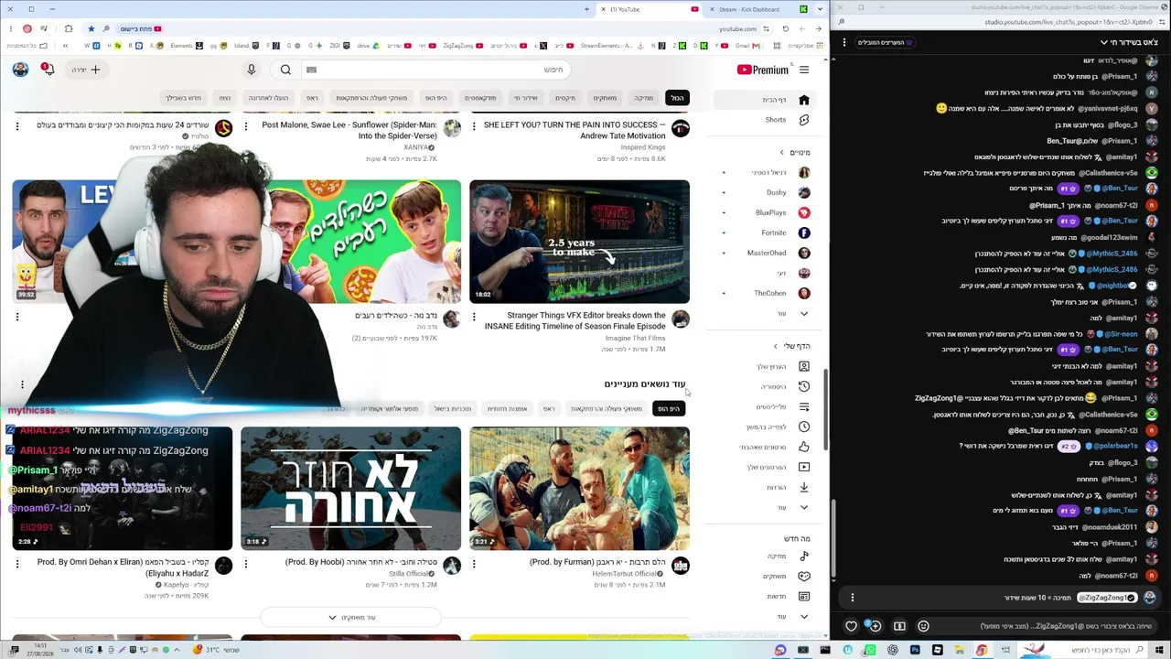Open the chat emoji picker
The image size is (1171, 659).
tap(923, 626)
